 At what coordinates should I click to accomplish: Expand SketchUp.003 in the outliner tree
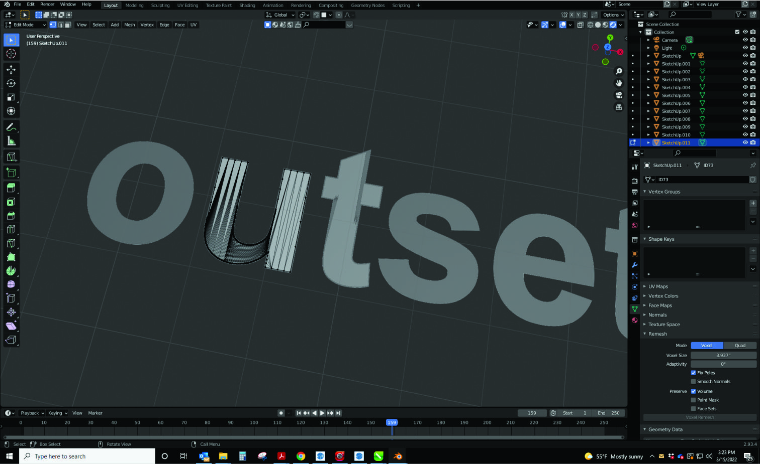(648, 80)
